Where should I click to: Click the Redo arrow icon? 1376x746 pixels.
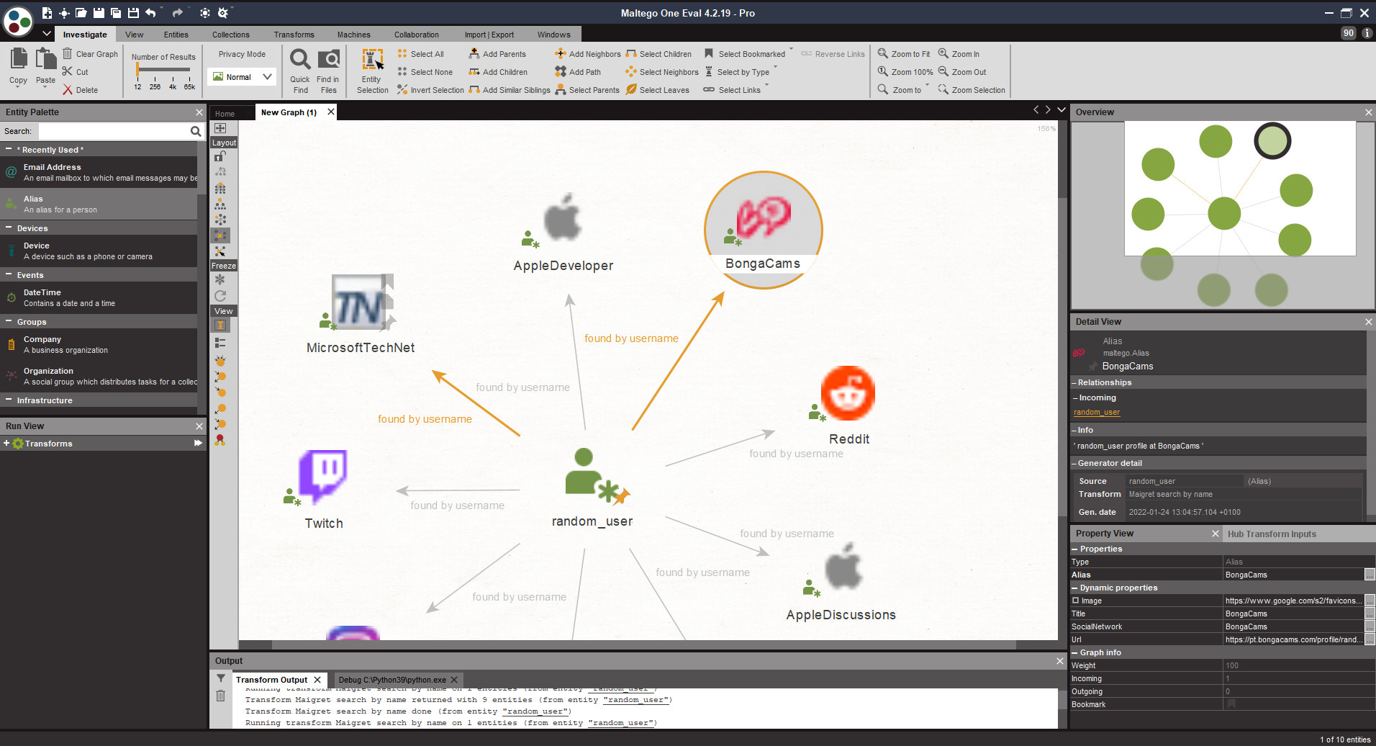[178, 13]
